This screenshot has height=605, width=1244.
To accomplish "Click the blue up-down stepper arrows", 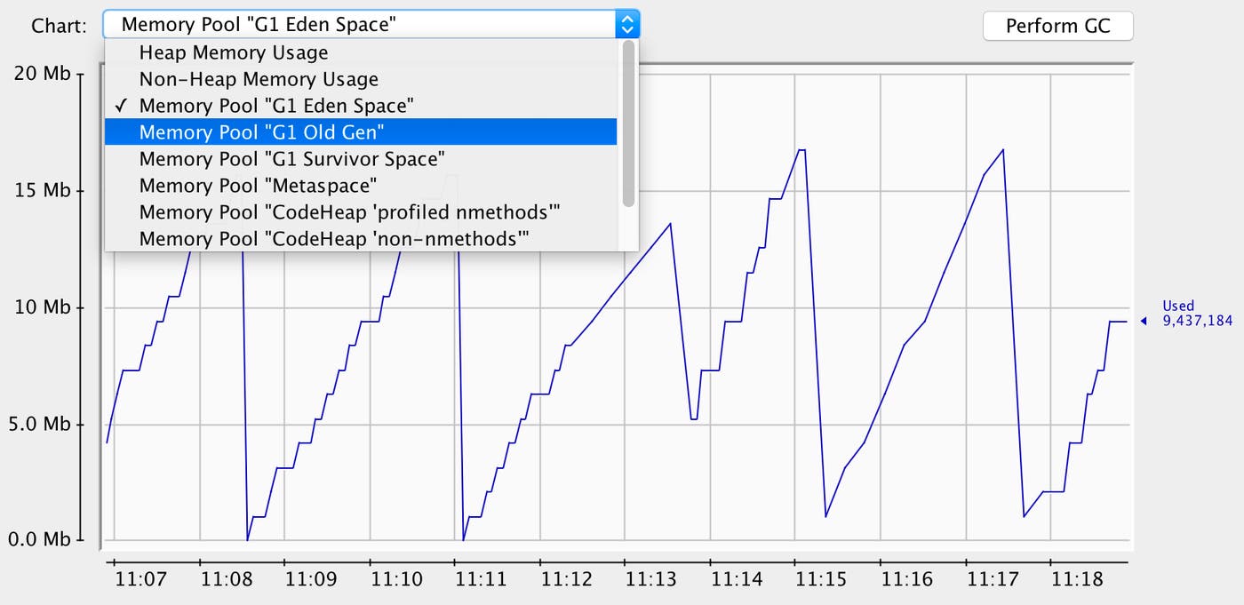I will (628, 23).
